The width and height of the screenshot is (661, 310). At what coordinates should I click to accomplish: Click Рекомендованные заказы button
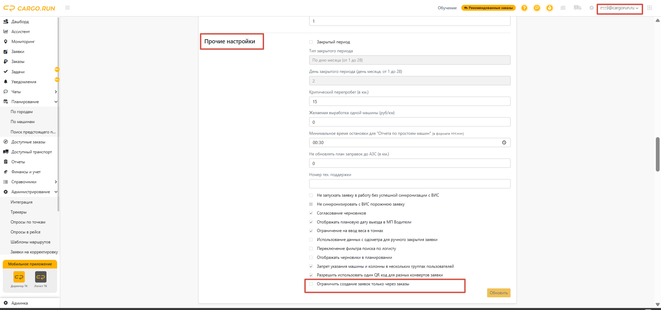[x=488, y=8]
